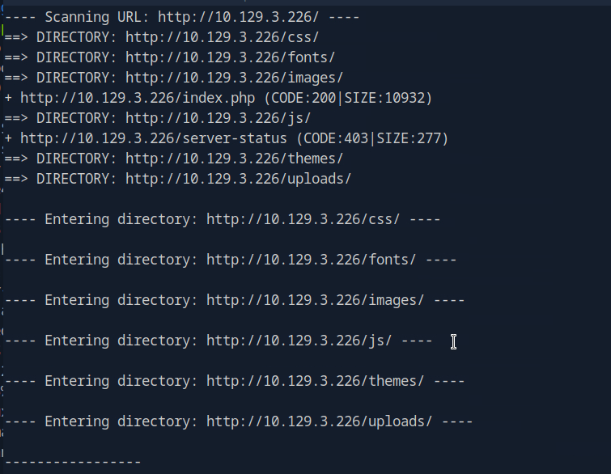611x474 pixels.
Task: Open the images/ DIRECTORY URL in results
Action: (234, 78)
